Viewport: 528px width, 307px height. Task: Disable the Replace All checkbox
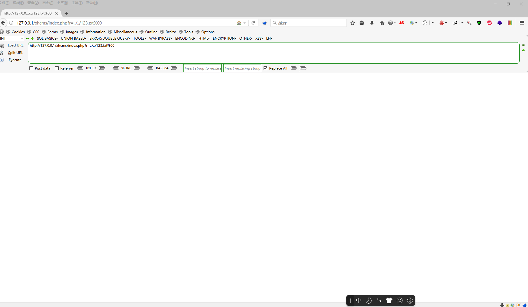266,68
